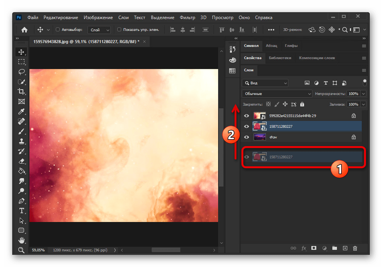Viewport: 382px width, 267px height.
Task: Open the Фильтр menu
Action: tap(187, 18)
